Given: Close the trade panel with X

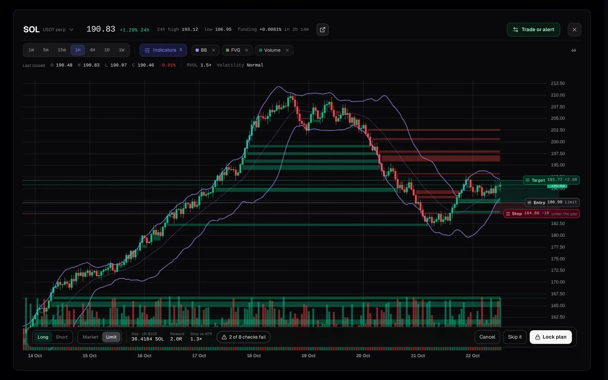Looking at the screenshot, I should (574, 30).
